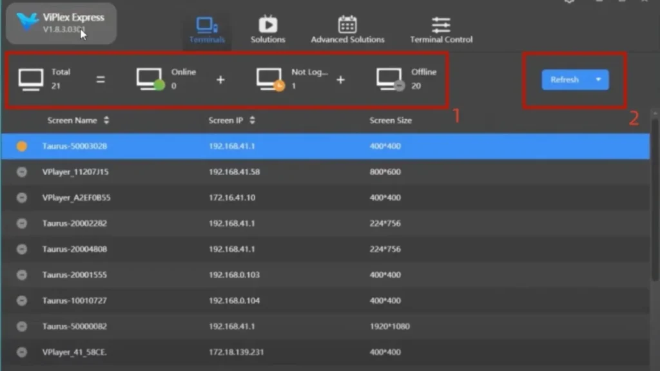660x371 pixels.
Task: Open the Solutions tab icon
Action: point(267,24)
